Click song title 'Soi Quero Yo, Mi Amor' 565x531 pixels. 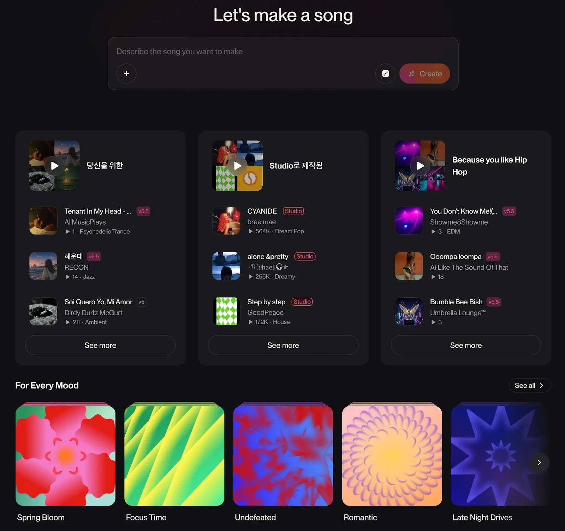(98, 302)
